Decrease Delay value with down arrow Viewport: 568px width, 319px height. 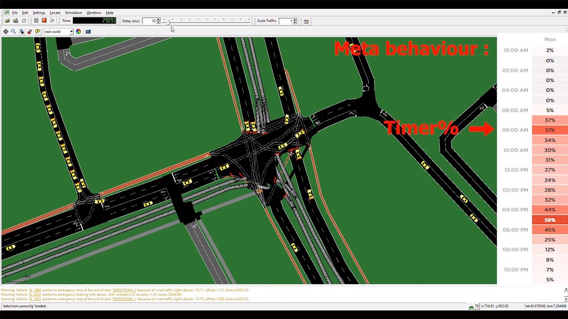tap(158, 22)
